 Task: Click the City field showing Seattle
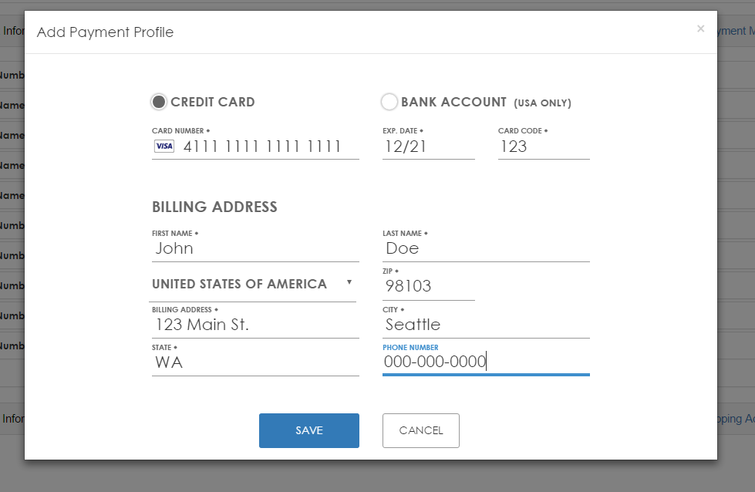pos(486,325)
